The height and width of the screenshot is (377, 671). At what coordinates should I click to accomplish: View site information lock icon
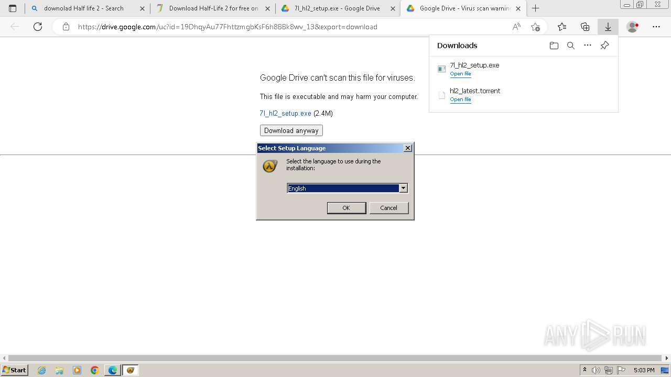pos(66,27)
